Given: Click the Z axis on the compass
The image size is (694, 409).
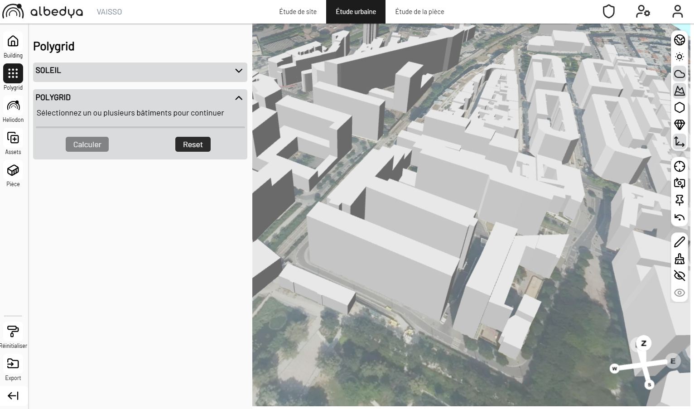Looking at the screenshot, I should (x=644, y=343).
